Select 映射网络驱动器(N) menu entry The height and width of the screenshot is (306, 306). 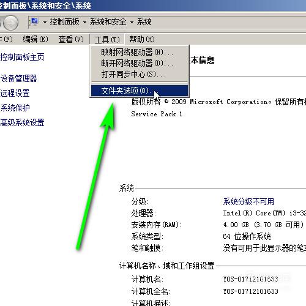140,53
